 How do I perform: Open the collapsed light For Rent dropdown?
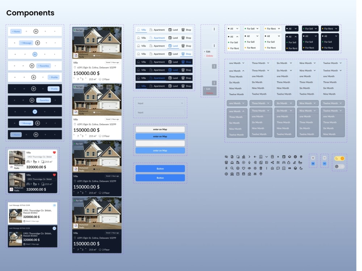[273, 29]
